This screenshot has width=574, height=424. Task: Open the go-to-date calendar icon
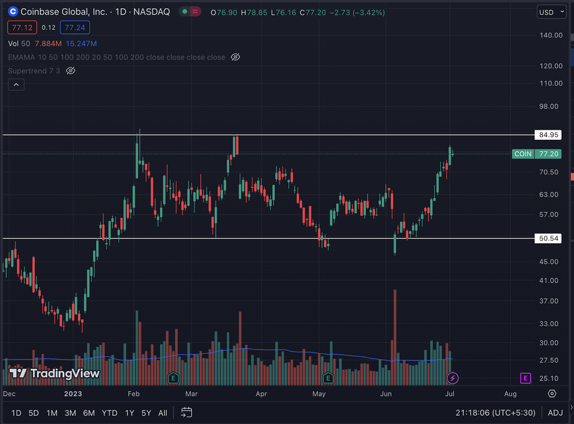(186, 413)
